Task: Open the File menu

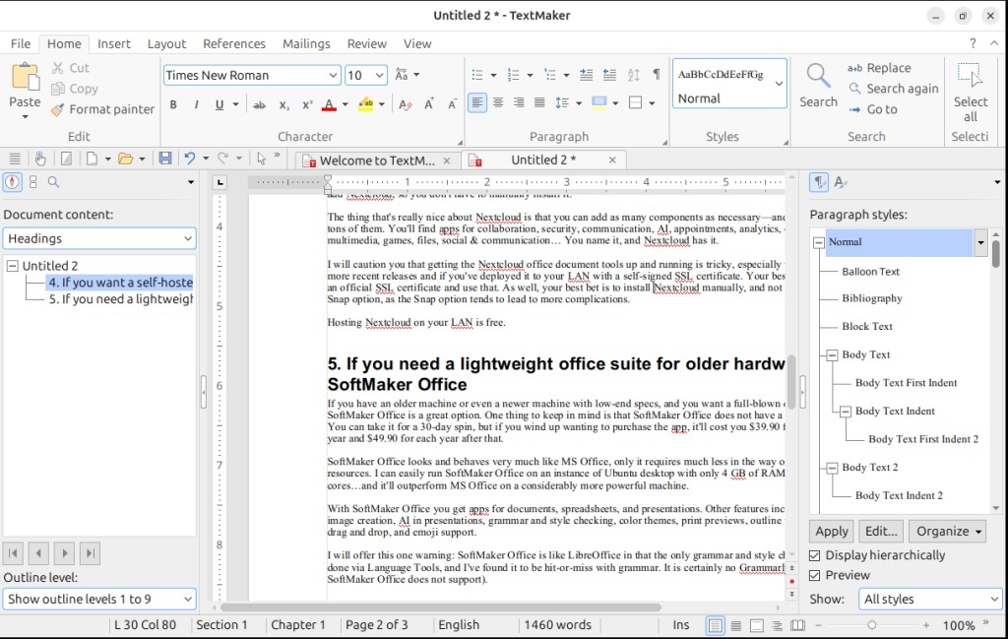Action: pyautogui.click(x=21, y=43)
